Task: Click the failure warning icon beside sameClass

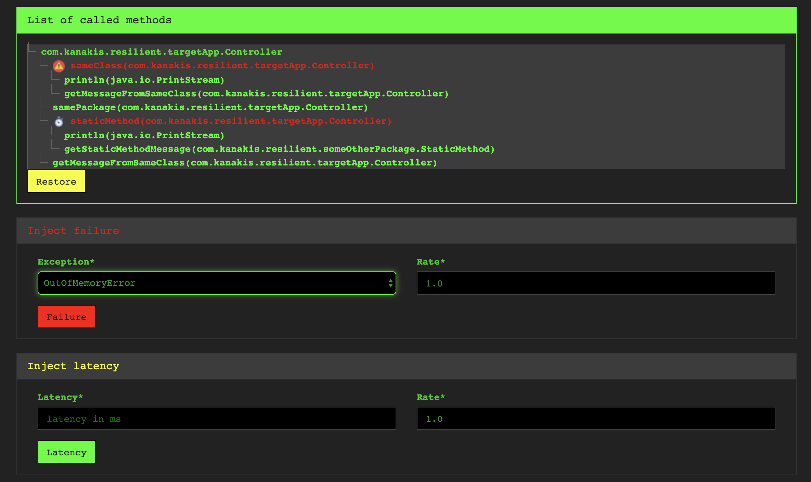Action: pos(59,66)
